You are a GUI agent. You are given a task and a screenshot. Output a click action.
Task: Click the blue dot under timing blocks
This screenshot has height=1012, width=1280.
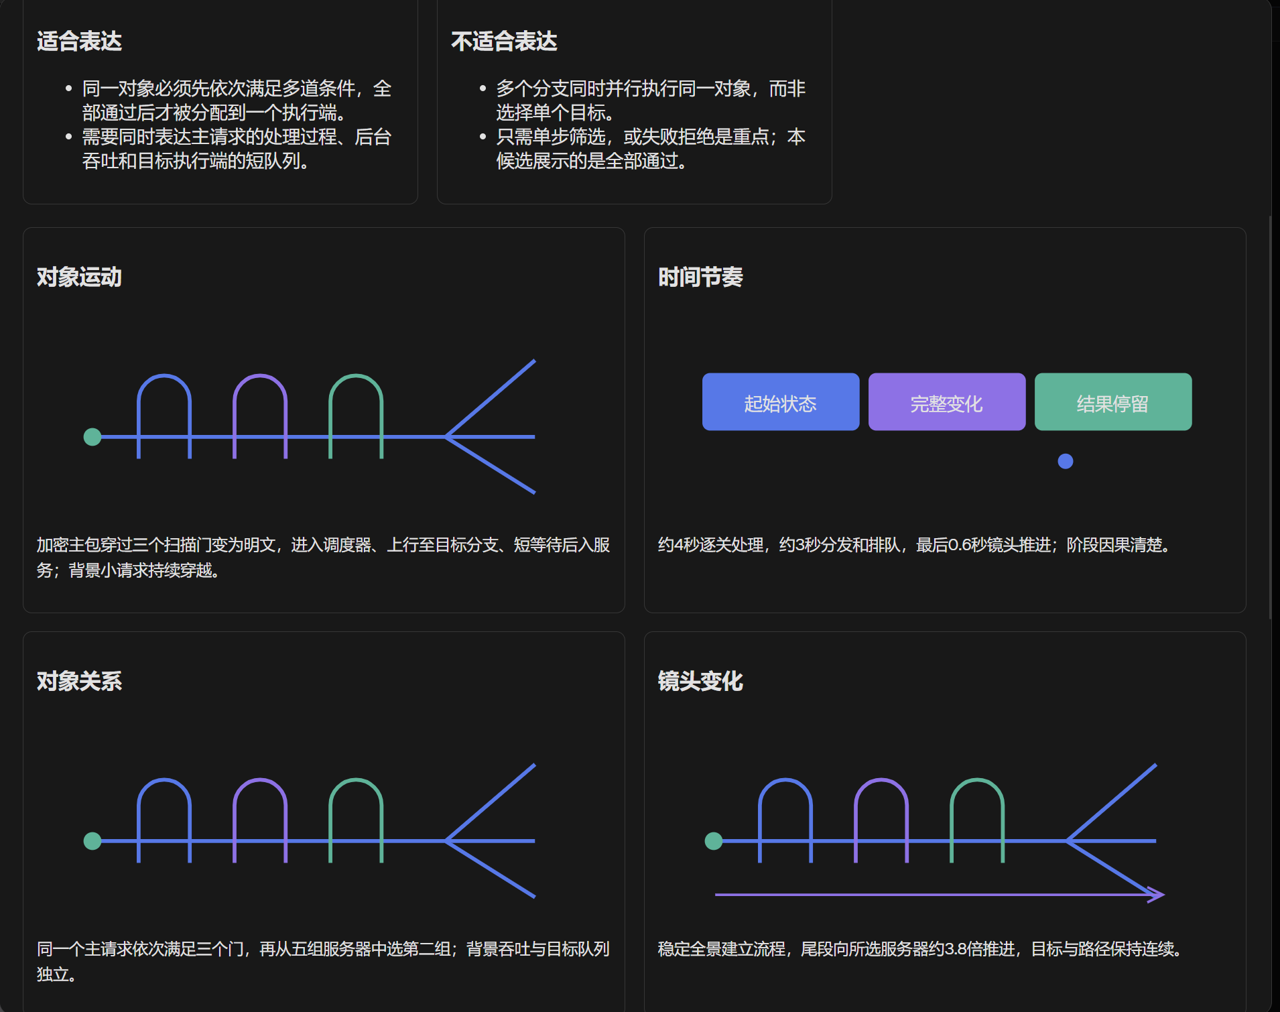pyautogui.click(x=1066, y=461)
